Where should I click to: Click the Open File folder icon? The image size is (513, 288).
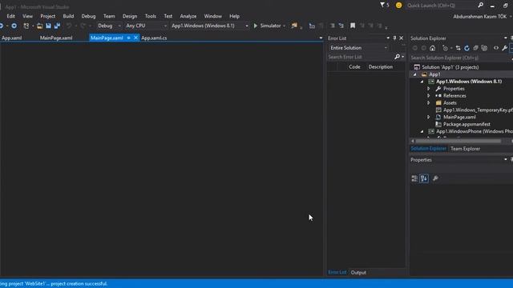(x=39, y=26)
